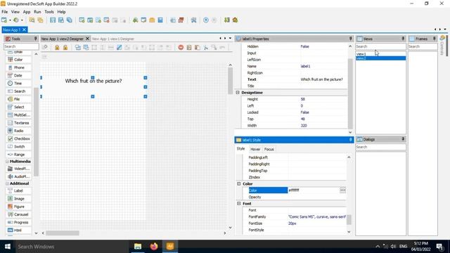Click the Tools panel search field
The image size is (450, 253).
(x=21, y=46)
